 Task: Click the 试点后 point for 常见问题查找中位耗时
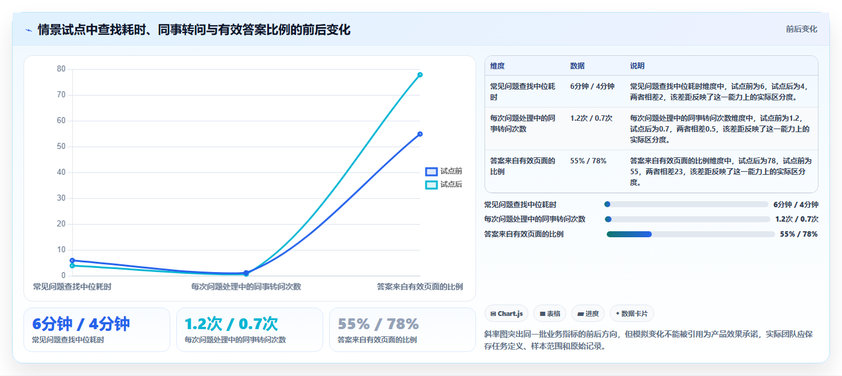coord(72,265)
